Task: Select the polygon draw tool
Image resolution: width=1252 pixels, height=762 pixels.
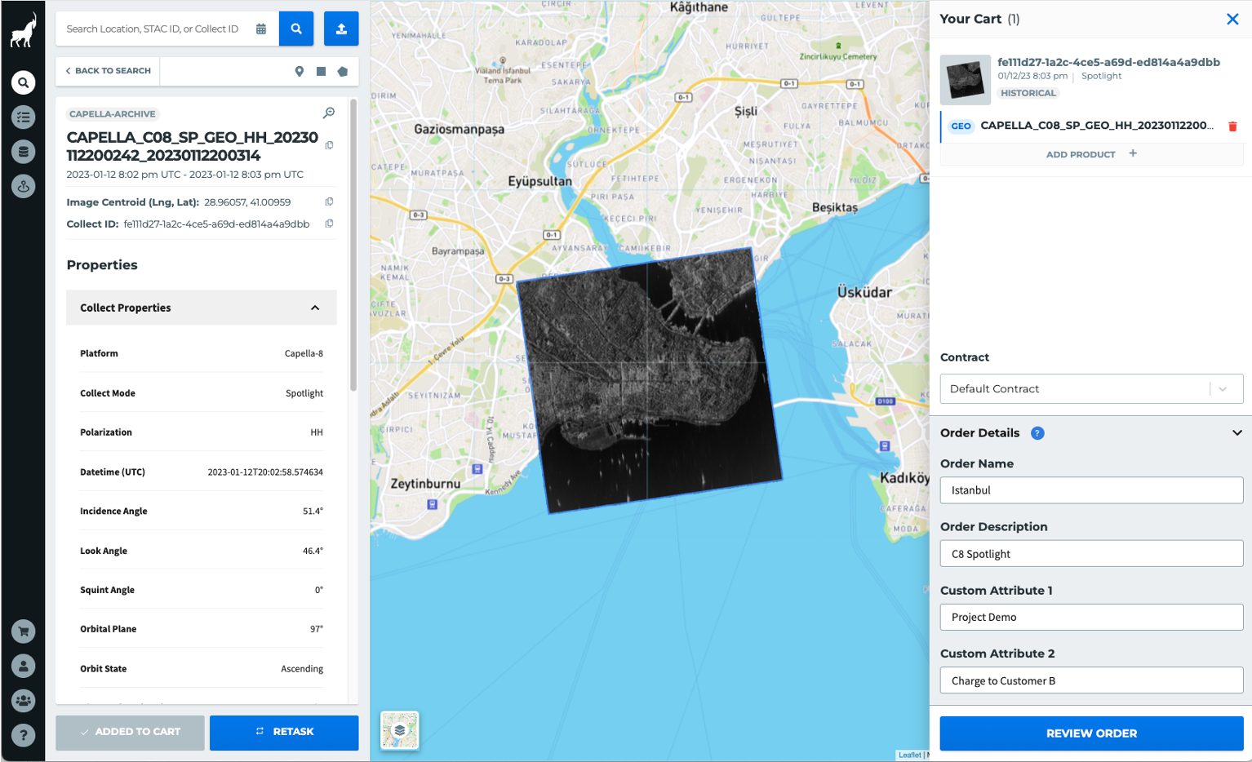Action: (343, 71)
